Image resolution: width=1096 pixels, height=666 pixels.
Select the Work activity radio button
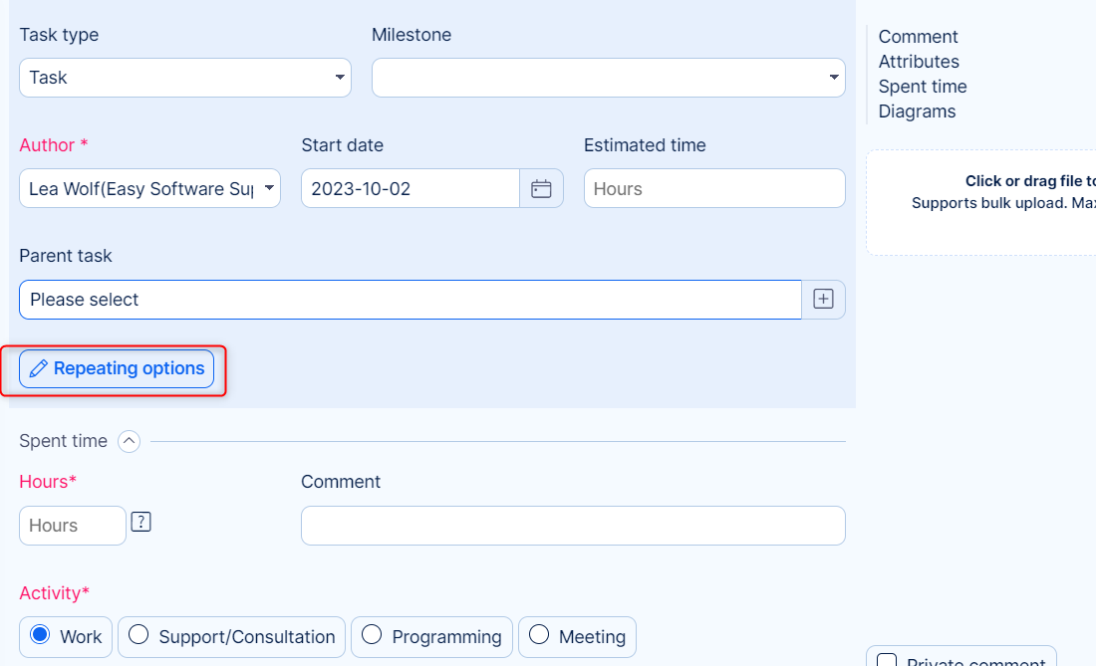coord(41,635)
